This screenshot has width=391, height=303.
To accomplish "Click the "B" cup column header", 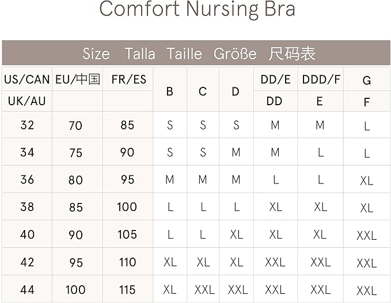I will tap(170, 91).
